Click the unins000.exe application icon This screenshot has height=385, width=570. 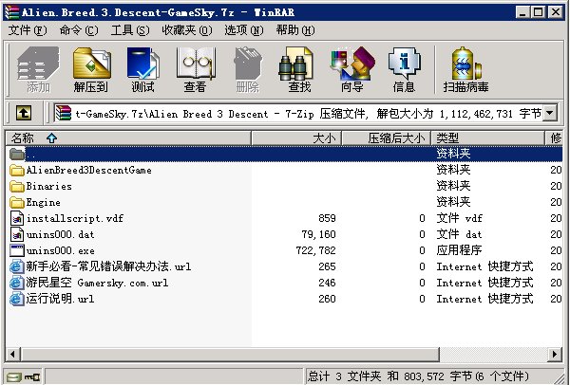17,250
